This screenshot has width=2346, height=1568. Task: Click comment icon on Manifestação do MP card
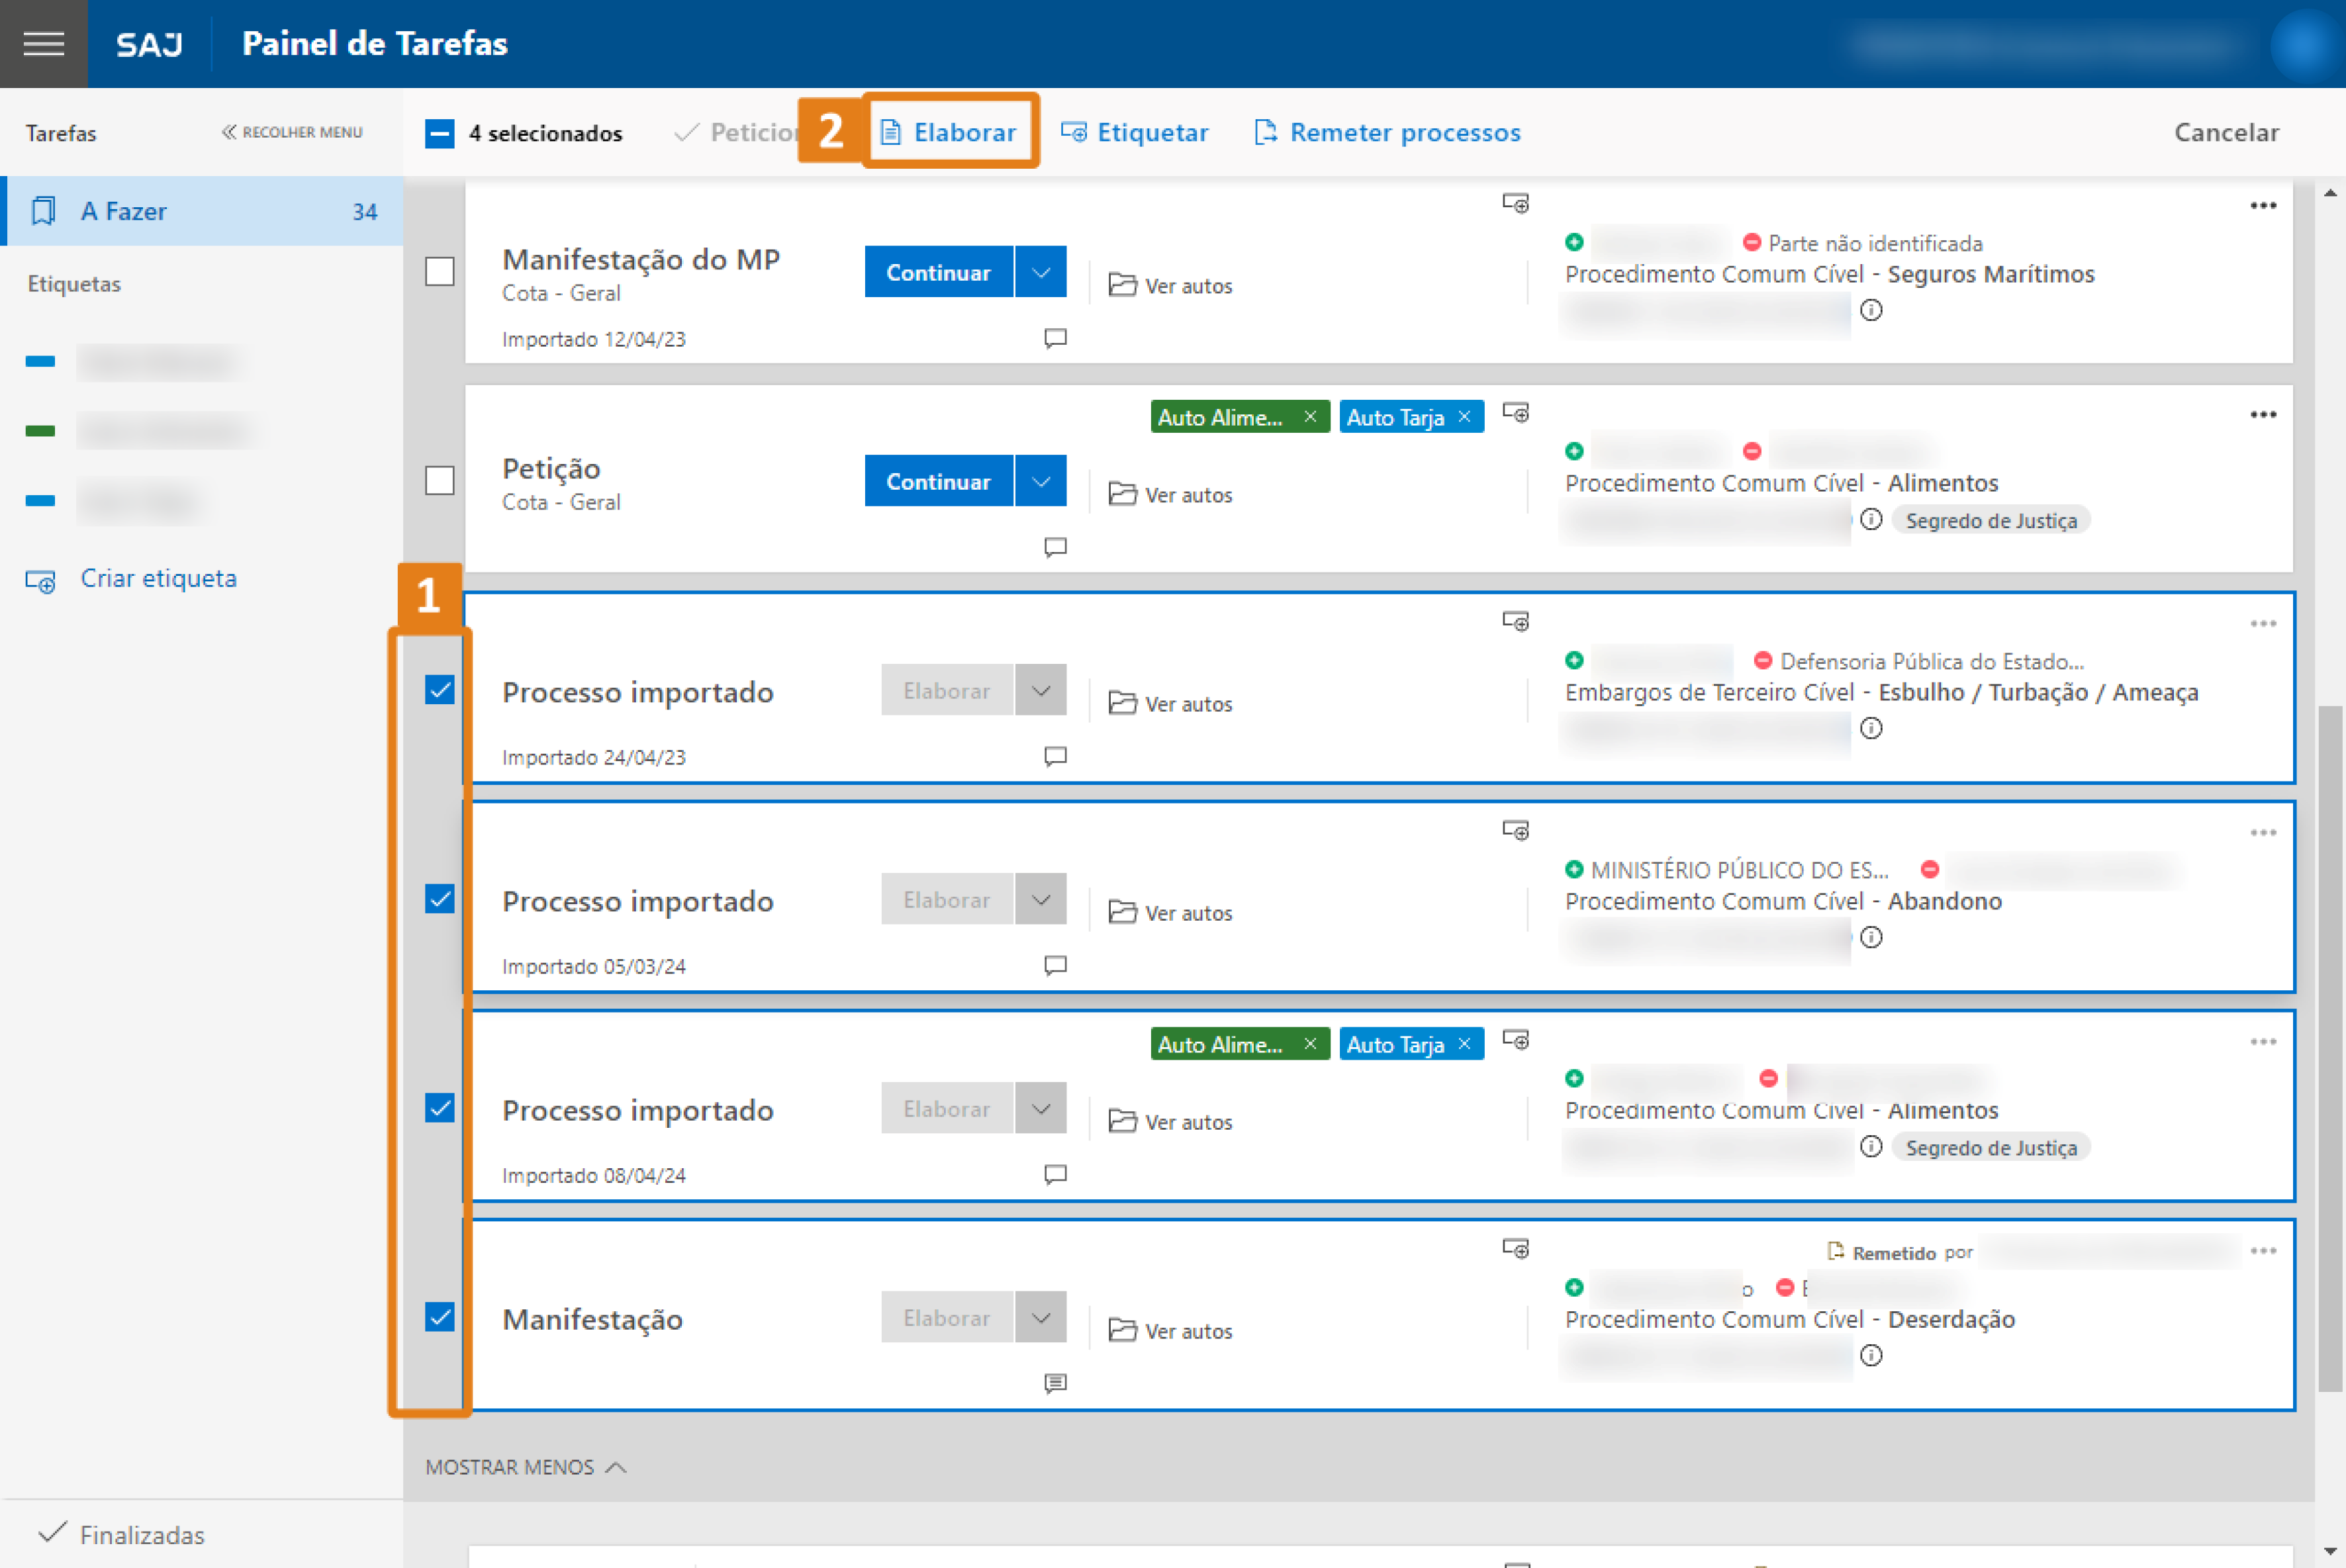(x=1055, y=338)
